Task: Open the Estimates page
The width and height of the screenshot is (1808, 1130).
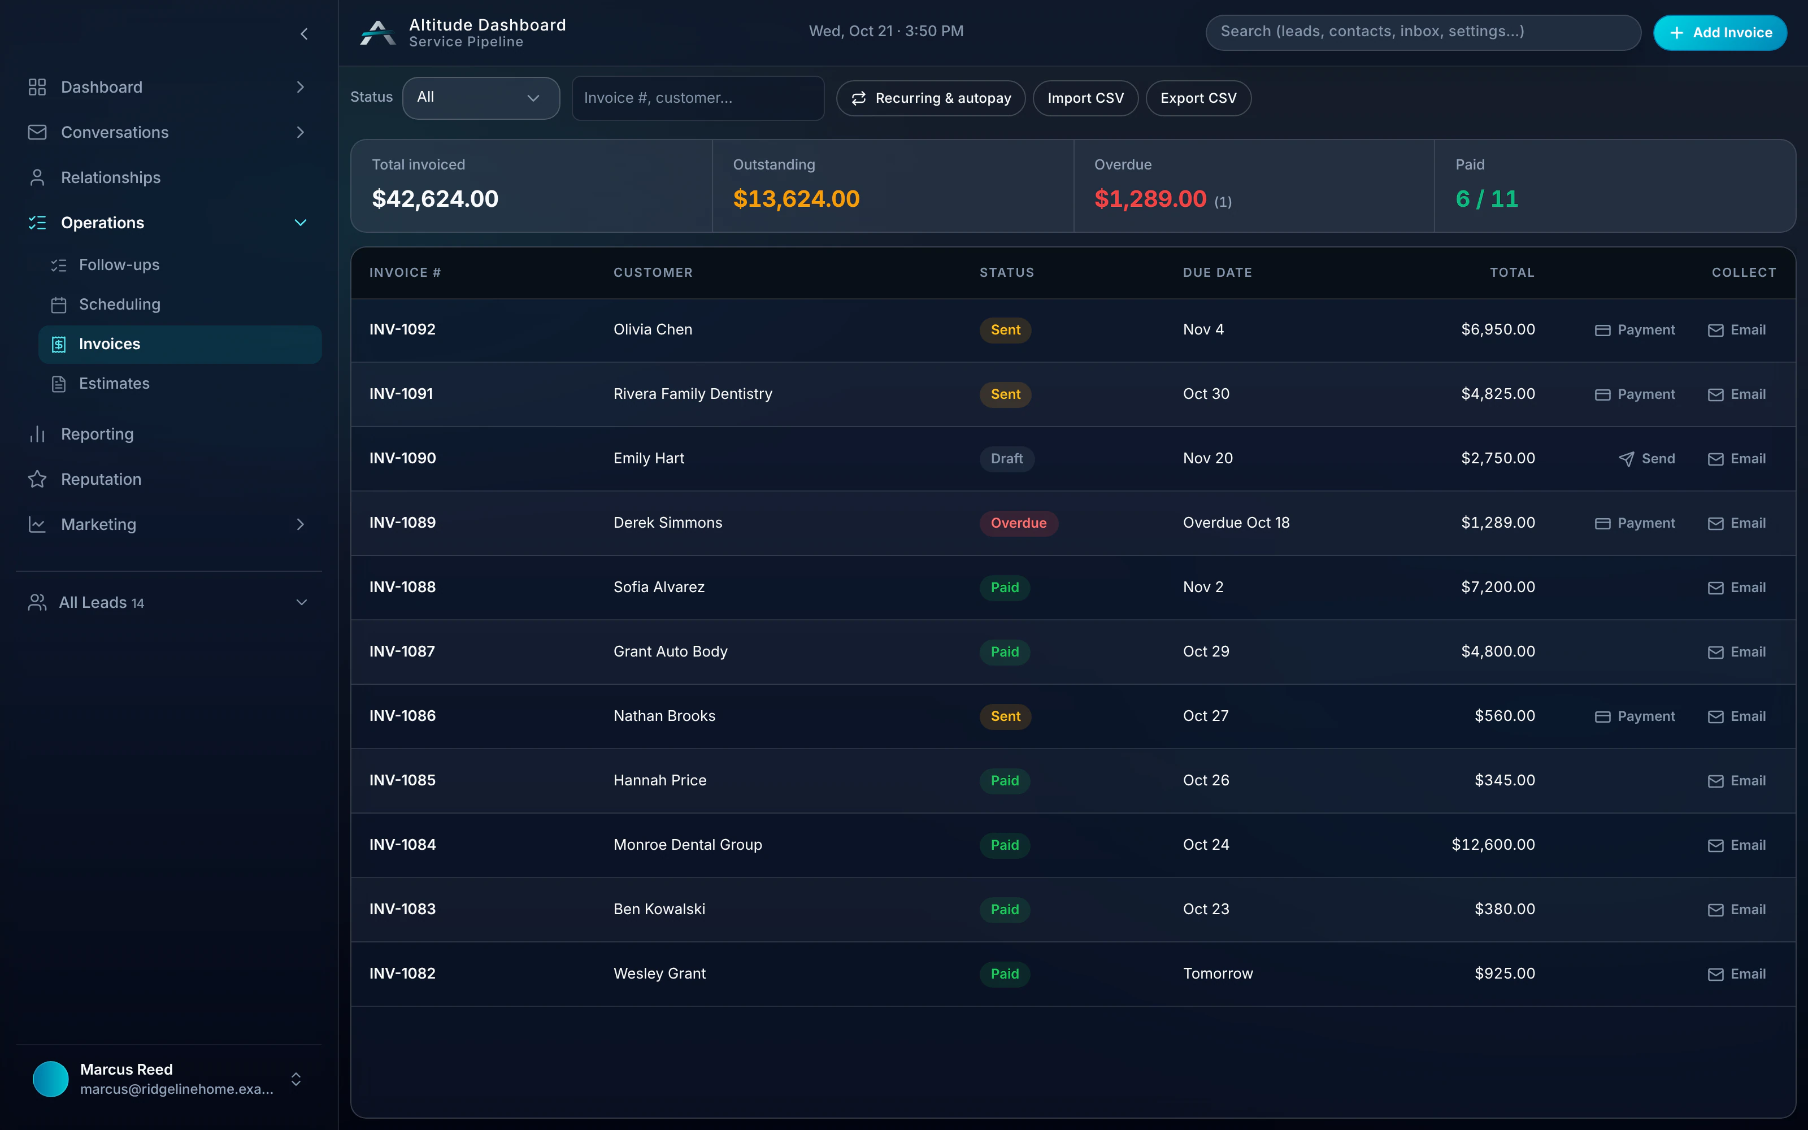Action: pyautogui.click(x=180, y=384)
